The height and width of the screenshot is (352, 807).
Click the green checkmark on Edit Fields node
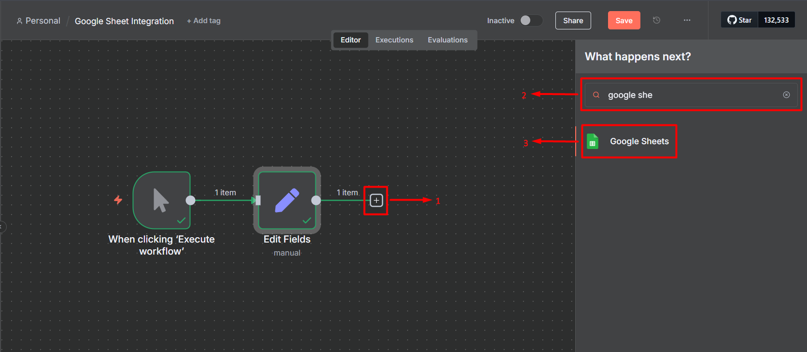307,220
